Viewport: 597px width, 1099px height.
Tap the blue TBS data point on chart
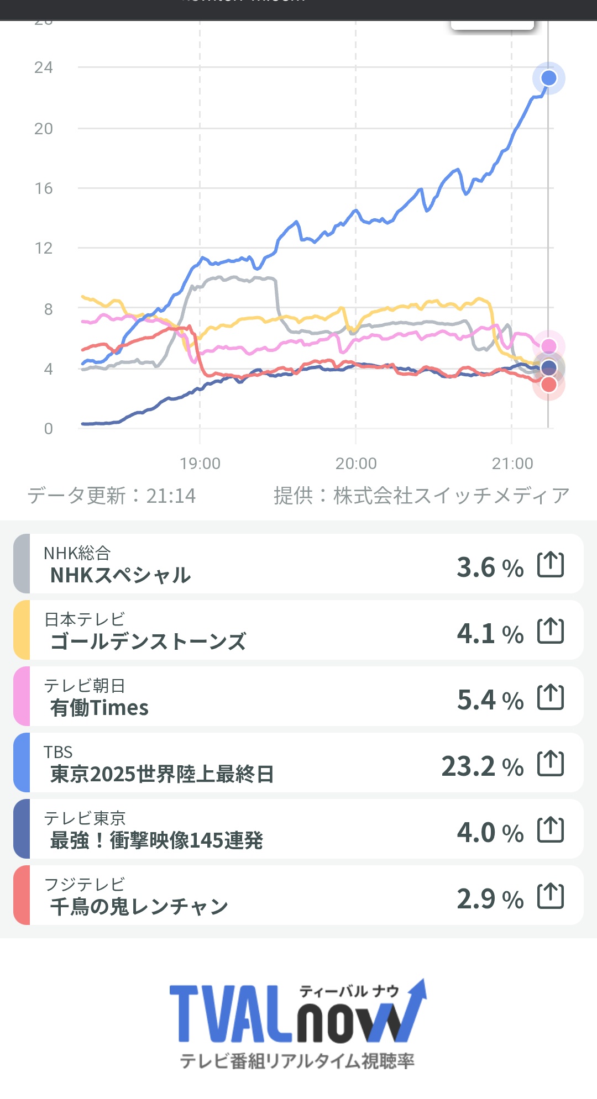coord(548,78)
